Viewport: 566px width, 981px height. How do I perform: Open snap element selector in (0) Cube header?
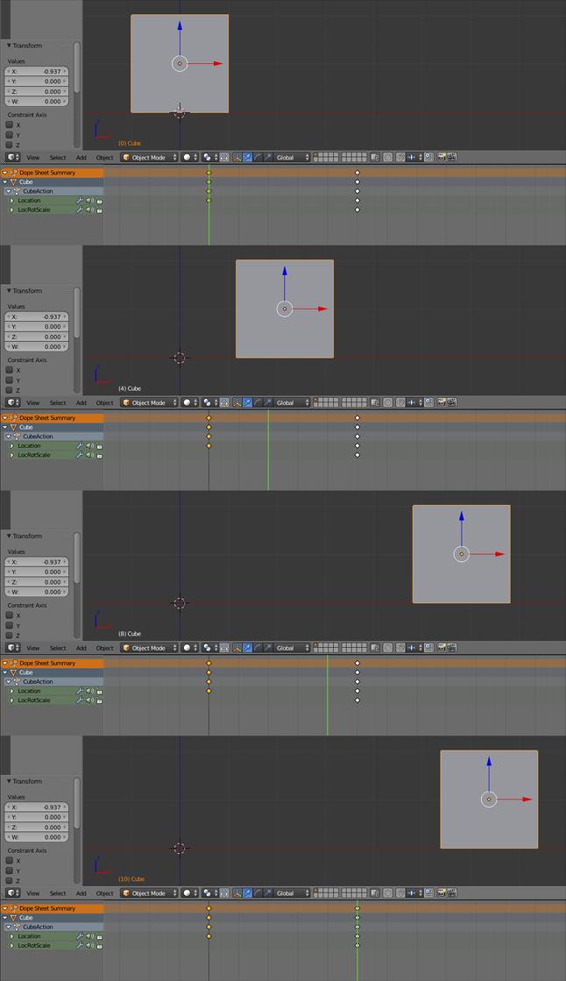[416, 158]
